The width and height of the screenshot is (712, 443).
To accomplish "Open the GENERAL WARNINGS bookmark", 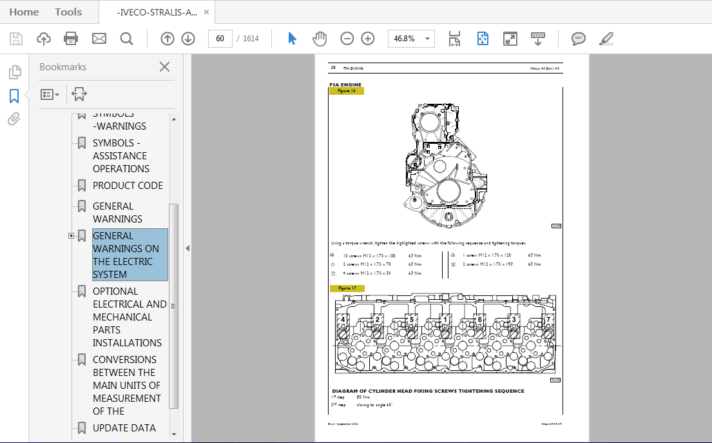I will (118, 213).
